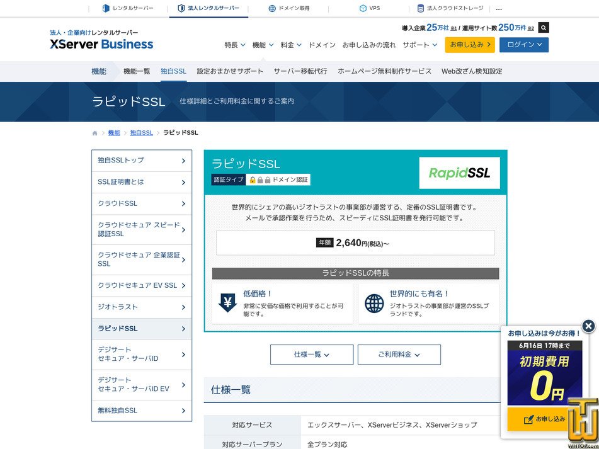Select 設定おまかせサポート in sub navigation

230,71
